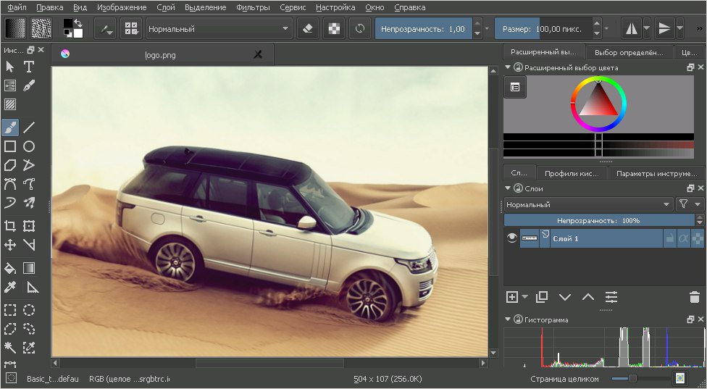Image resolution: width=707 pixels, height=389 pixels.
Task: Open layer blending mode dropdown in Слои
Action: click(x=588, y=204)
